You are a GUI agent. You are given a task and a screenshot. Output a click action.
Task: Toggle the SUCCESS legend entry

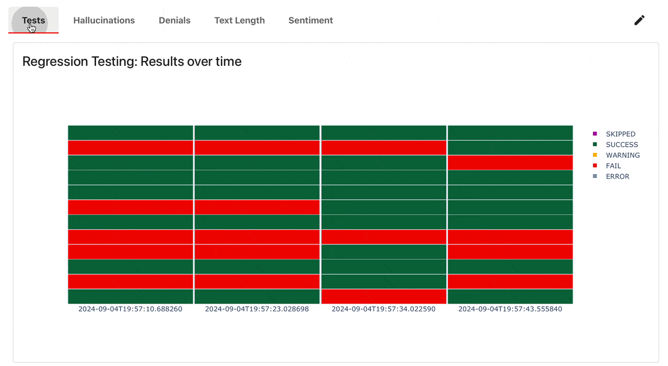622,145
